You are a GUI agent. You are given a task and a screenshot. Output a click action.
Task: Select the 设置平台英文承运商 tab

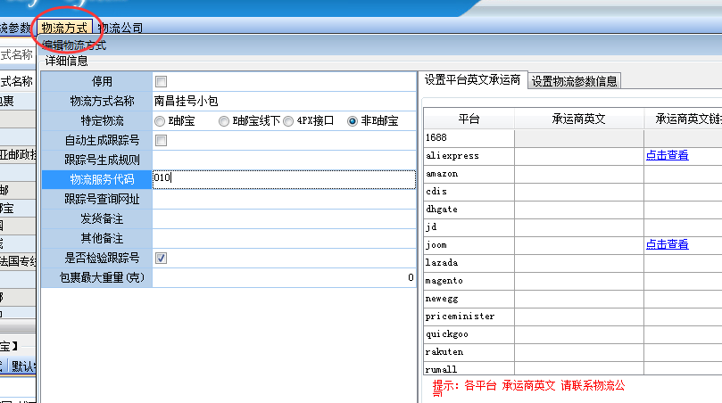tap(472, 80)
